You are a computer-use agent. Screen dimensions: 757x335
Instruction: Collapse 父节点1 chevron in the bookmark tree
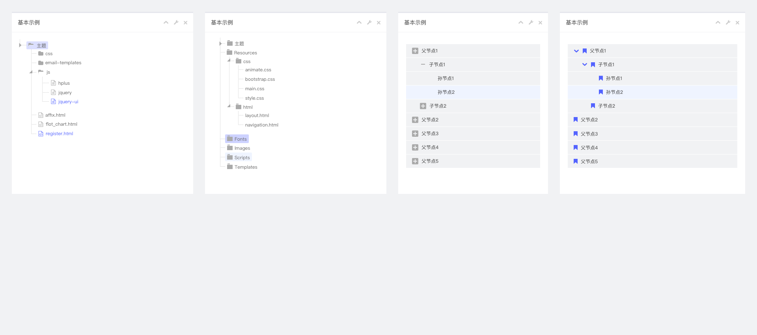click(576, 51)
